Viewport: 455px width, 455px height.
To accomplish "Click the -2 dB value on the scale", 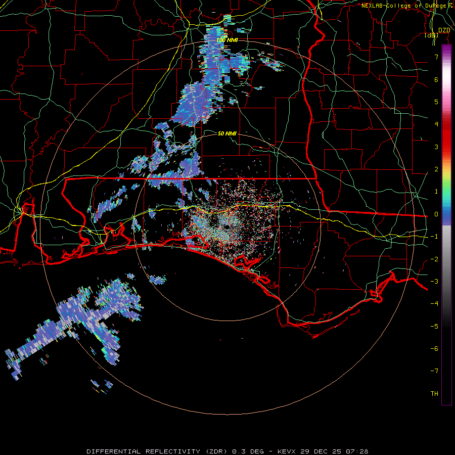I will pyautogui.click(x=434, y=259).
